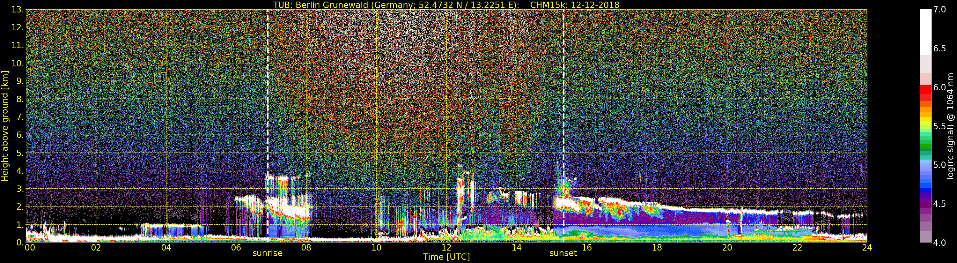This screenshot has height=263, width=957.
Task: Click height axis tick label '6.'
Action: click(x=20, y=135)
